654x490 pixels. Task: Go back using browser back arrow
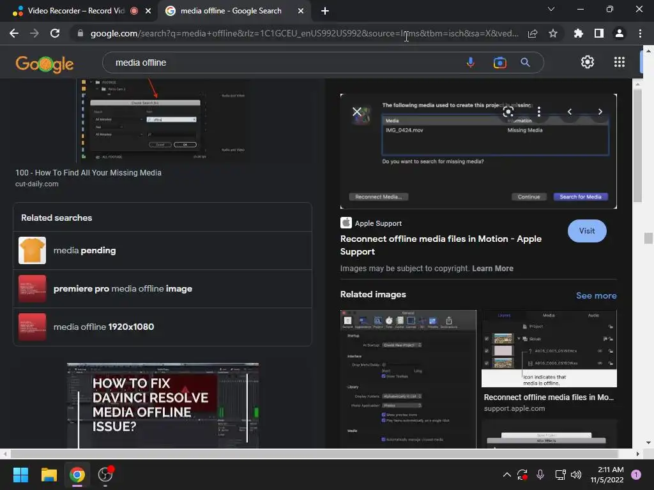(x=14, y=33)
